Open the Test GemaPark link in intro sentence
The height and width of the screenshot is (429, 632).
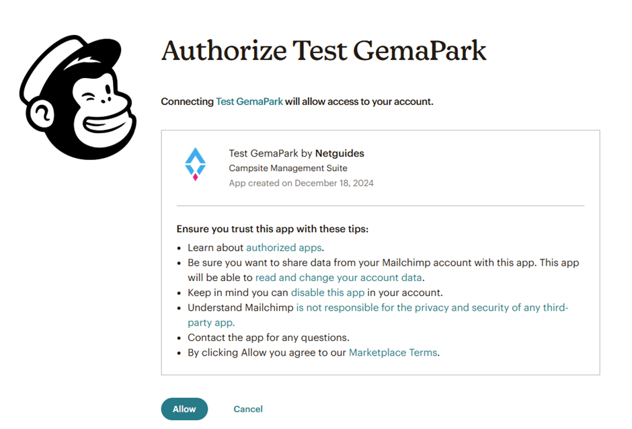[x=249, y=102]
